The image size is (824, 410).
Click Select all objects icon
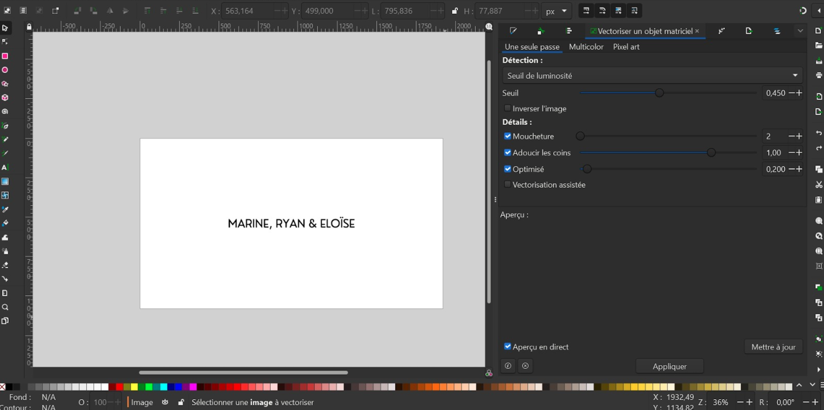pos(7,10)
